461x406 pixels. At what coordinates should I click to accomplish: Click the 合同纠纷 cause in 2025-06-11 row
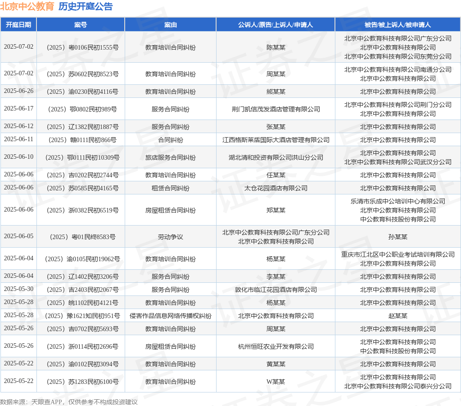point(171,140)
